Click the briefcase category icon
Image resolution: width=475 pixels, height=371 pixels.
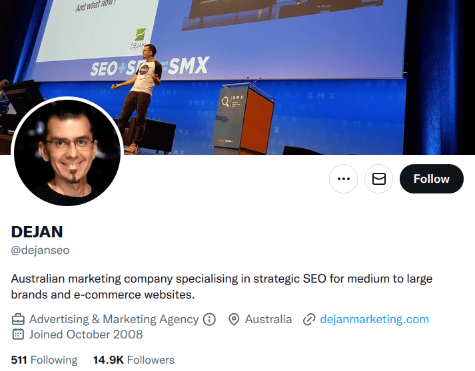pyautogui.click(x=18, y=319)
